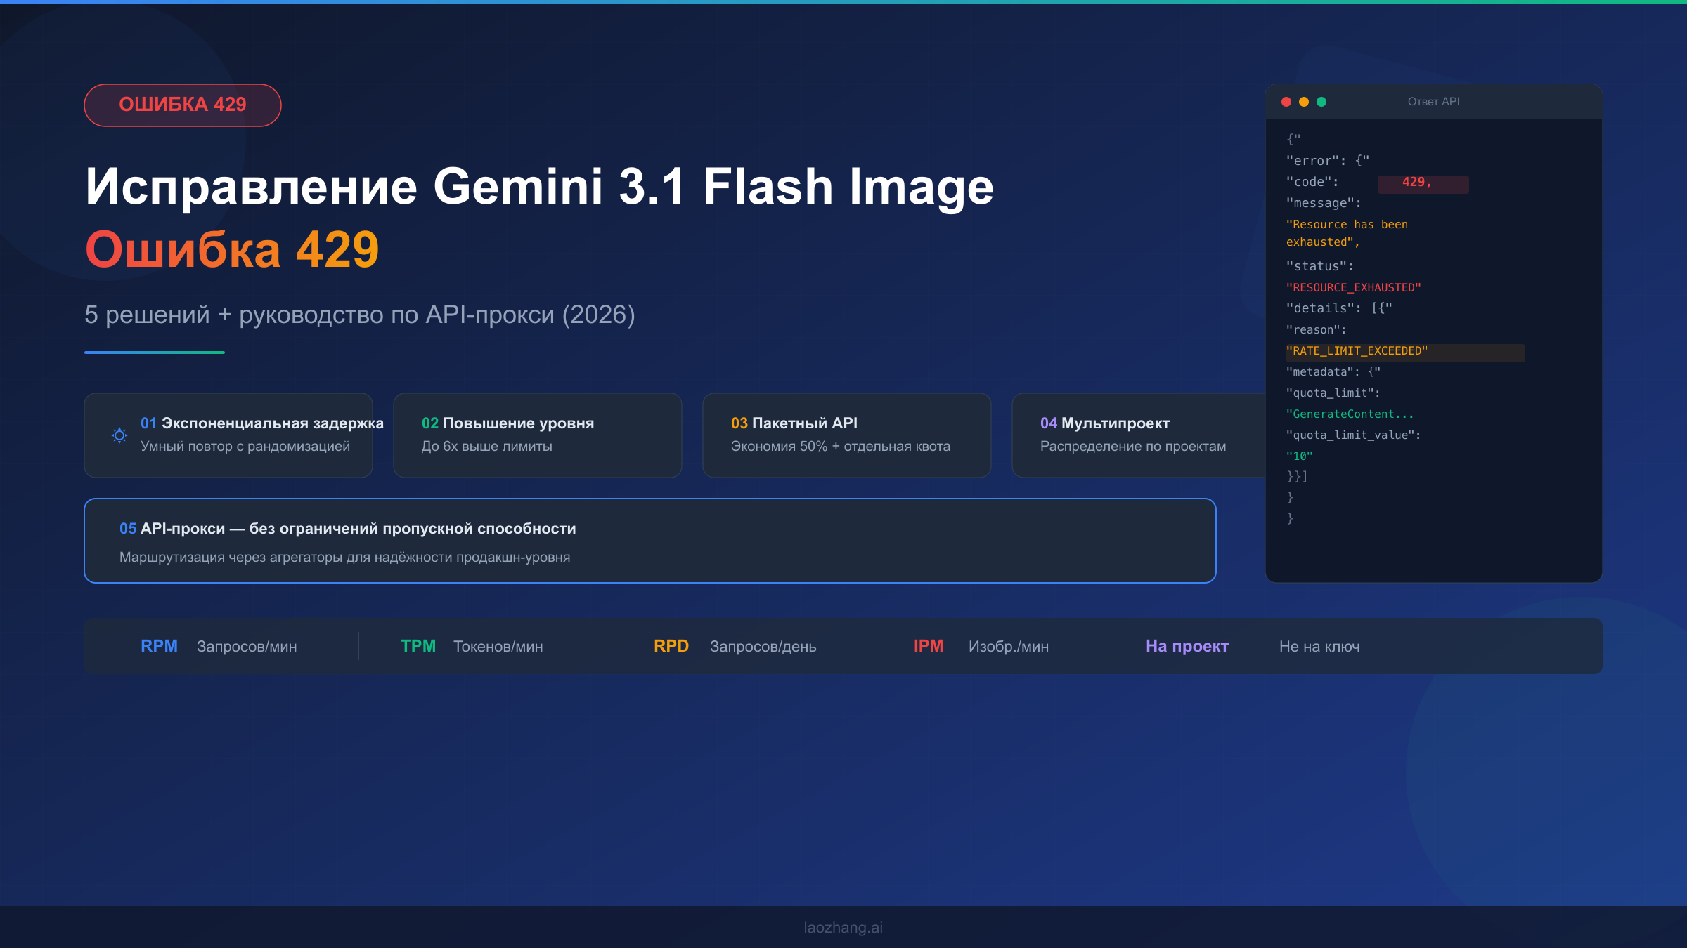Expand the '05 API-прокси' solution card
The image size is (1687, 948).
click(650, 541)
